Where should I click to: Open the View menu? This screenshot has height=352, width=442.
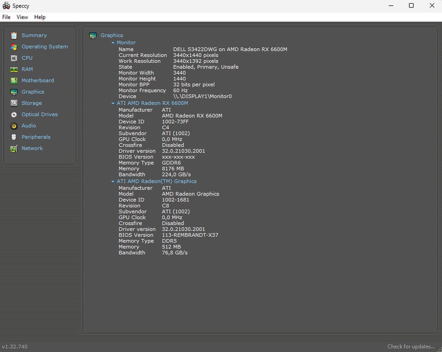[x=22, y=17]
